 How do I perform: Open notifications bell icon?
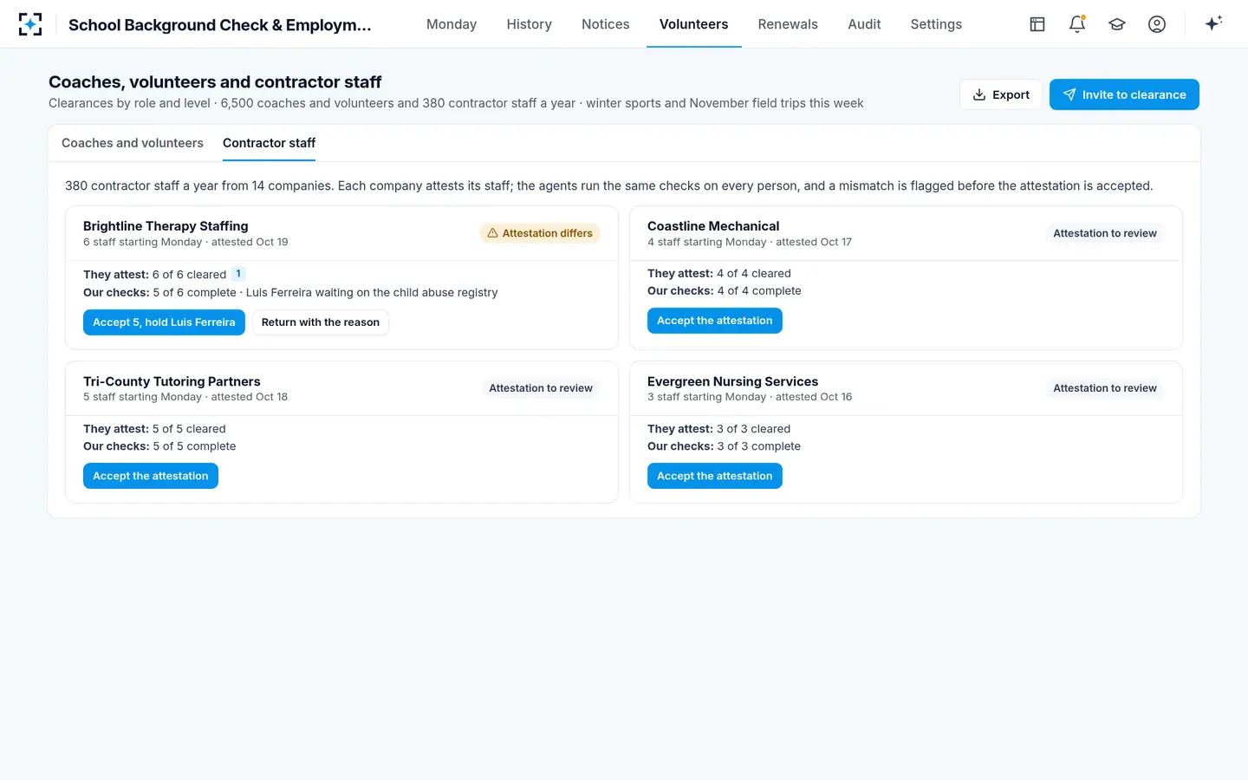click(x=1077, y=24)
